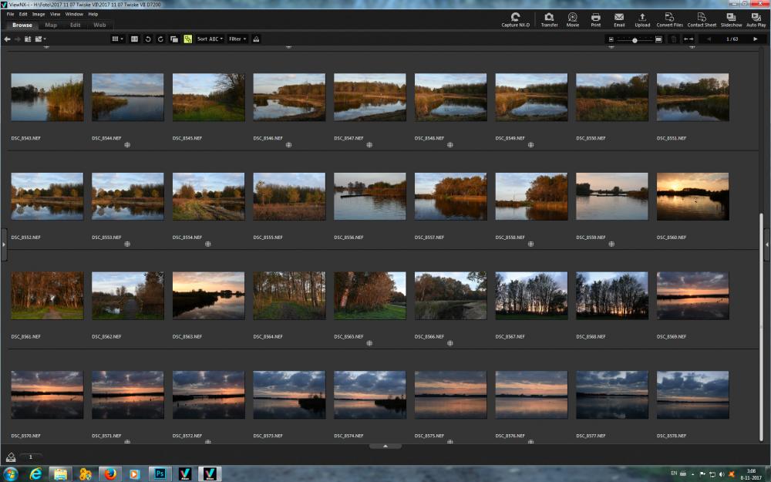Open Capture NX-D from the toolbar
Viewport: 771px width, 482px height.
click(x=515, y=20)
